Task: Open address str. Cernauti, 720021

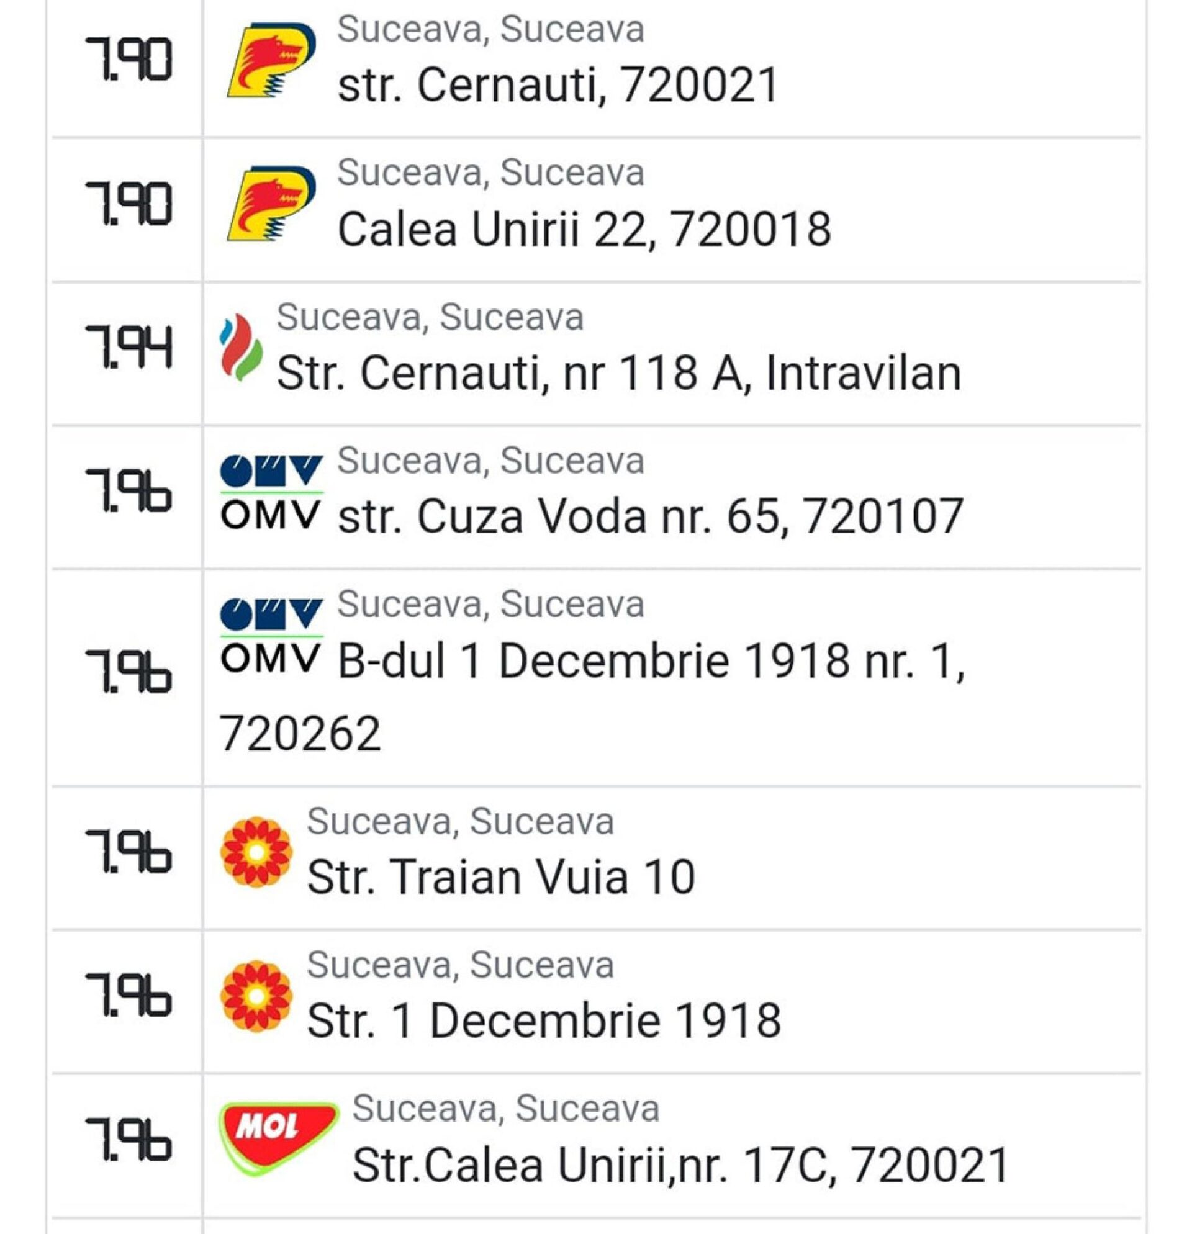Action: pos(559,85)
